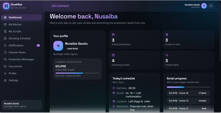
Task: Click the large N avatar in profile card
Action: (x=58, y=46)
